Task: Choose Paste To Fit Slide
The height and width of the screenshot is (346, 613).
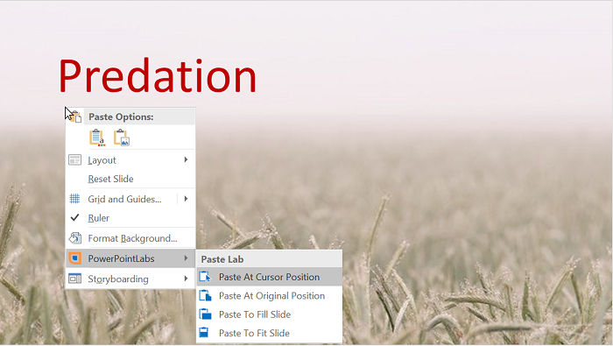Action: (x=270, y=333)
